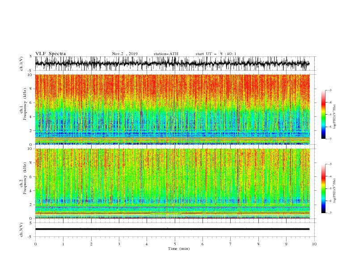Click the ch.1 voltage waveform trace

(x=172, y=64)
